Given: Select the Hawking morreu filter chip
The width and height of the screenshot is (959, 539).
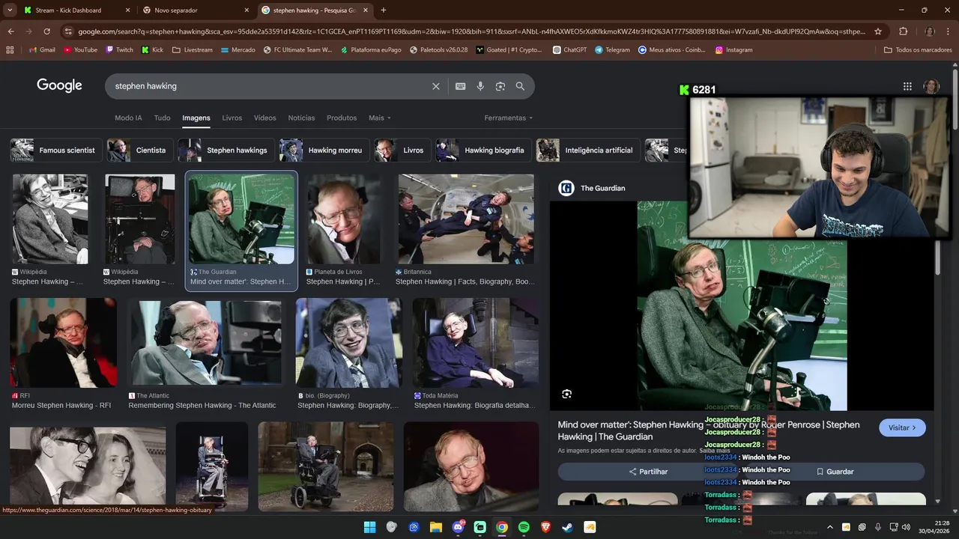Looking at the screenshot, I should pyautogui.click(x=324, y=150).
